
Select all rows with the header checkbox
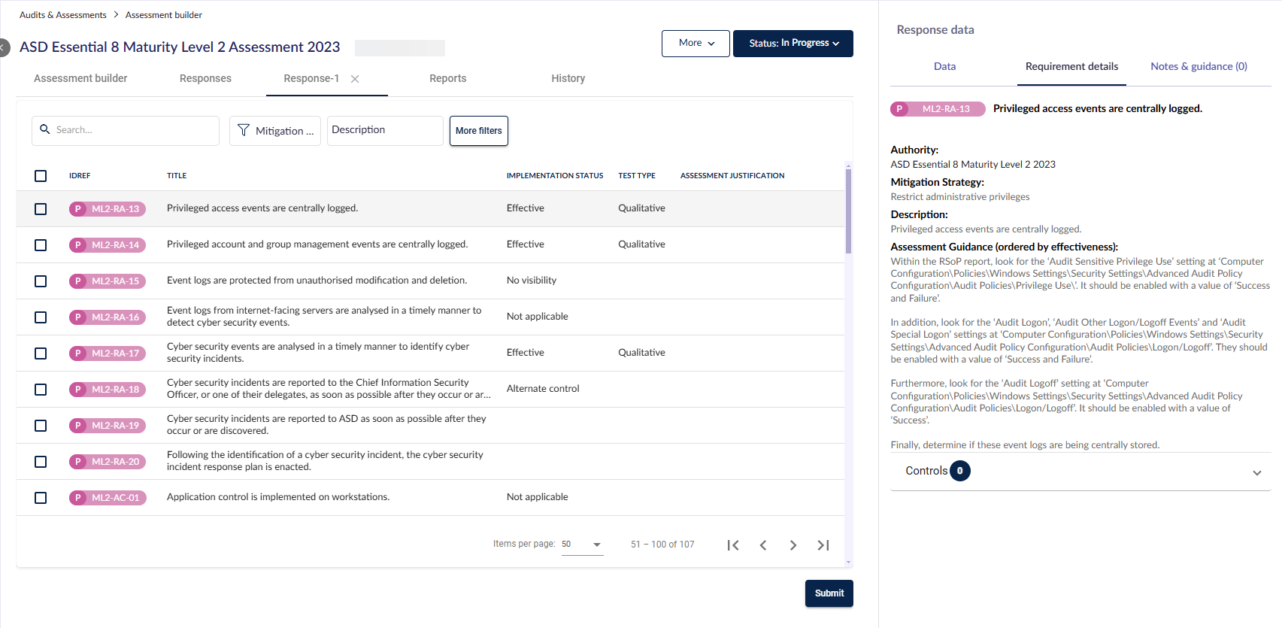[41, 176]
